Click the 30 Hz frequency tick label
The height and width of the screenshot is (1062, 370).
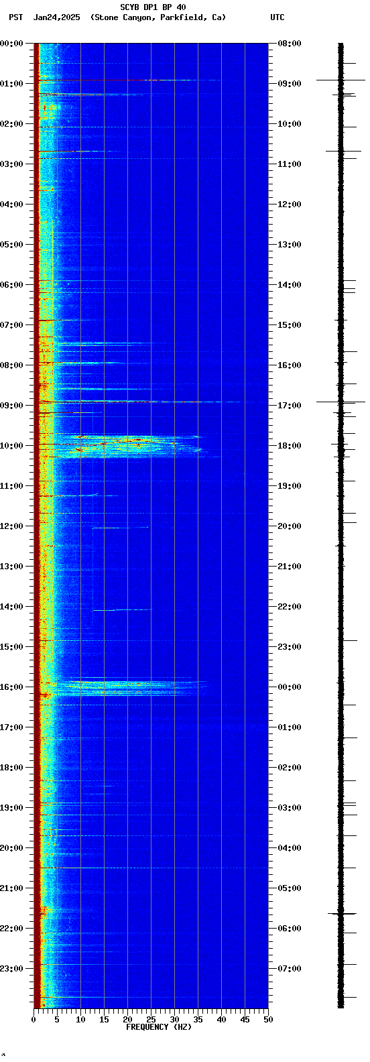174,1020
